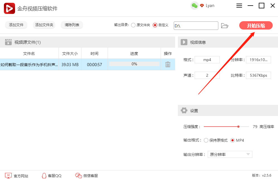Click the 39.03 MB file size cell
The height and width of the screenshot is (181, 278).
(70, 64)
